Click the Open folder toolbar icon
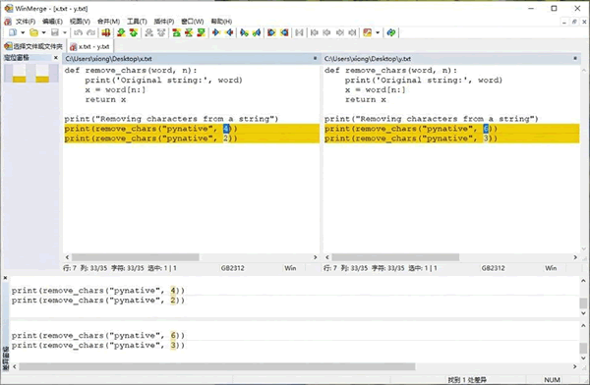The height and width of the screenshot is (385, 590). point(33,32)
